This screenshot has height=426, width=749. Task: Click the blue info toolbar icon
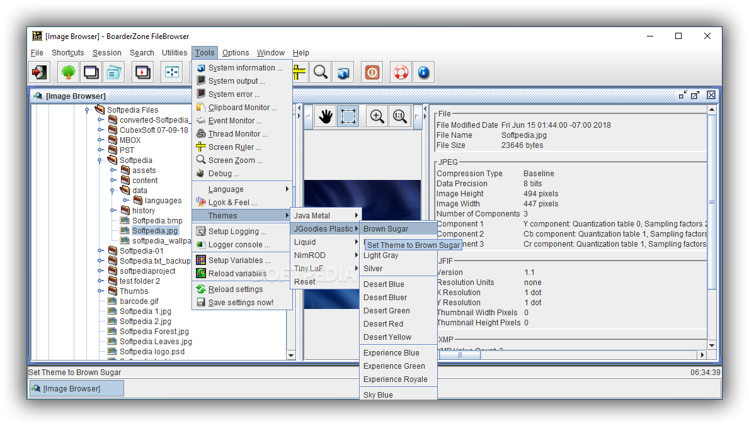[x=423, y=72]
